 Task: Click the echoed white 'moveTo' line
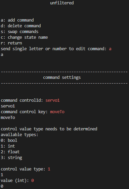coord(8,118)
